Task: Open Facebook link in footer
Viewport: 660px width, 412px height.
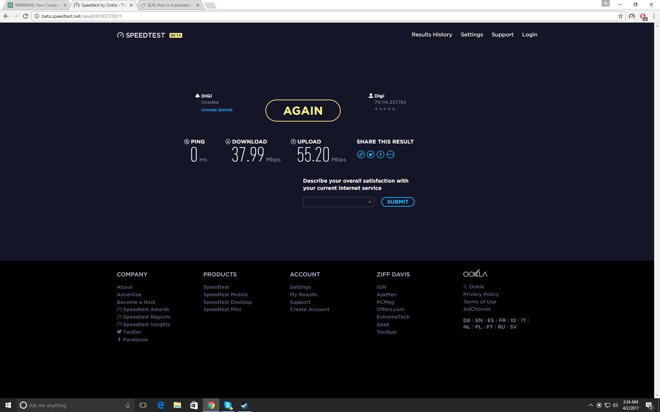Action: coord(132,340)
